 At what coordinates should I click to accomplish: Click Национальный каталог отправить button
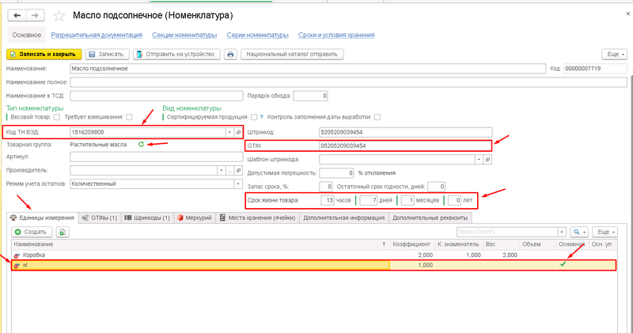(x=292, y=54)
